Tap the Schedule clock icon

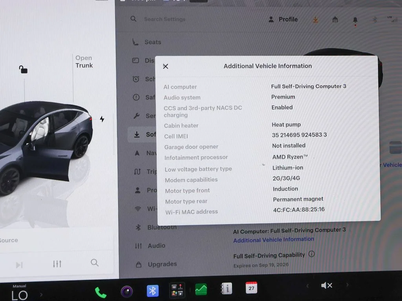click(136, 79)
